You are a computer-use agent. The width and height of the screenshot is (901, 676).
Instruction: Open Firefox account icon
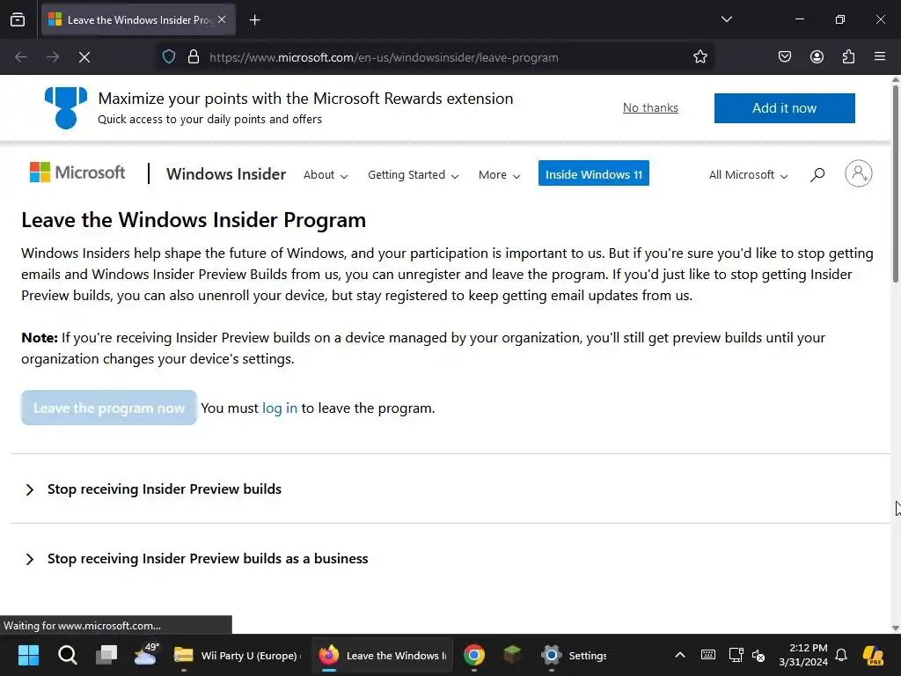click(x=817, y=56)
